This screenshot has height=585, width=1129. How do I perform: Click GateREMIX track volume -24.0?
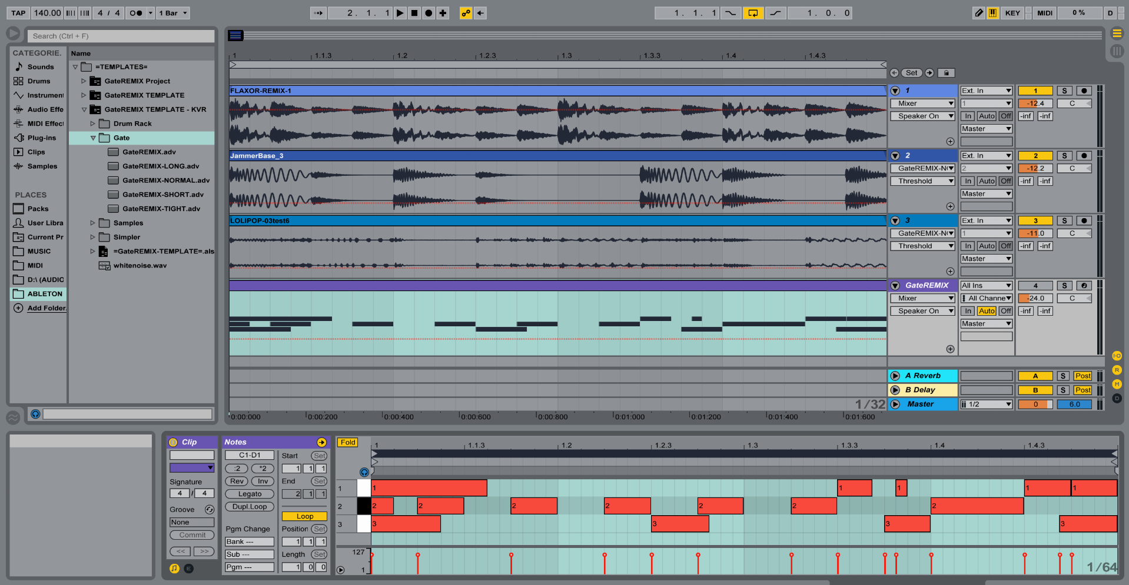pos(1035,299)
